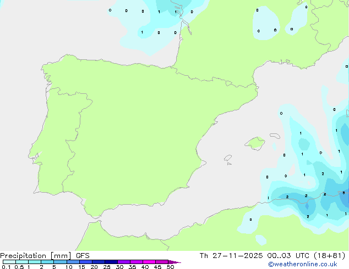The width and height of the screenshot is (349, 269).
Task: Pick the magenta 40–45 mm legend swatch
Action: (x=149, y=262)
